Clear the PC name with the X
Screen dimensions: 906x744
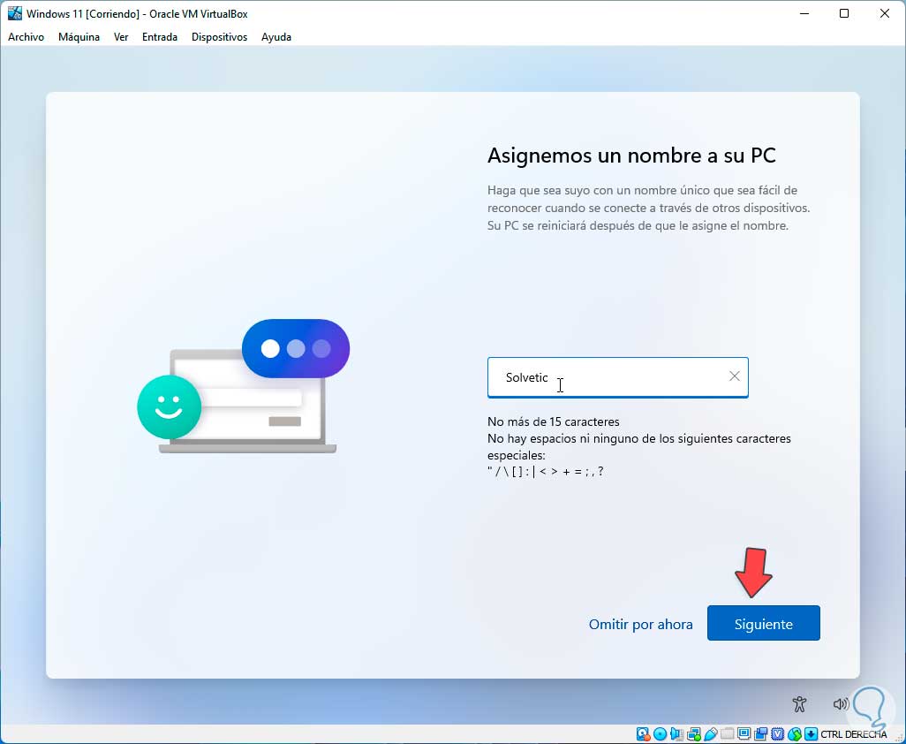tap(735, 376)
